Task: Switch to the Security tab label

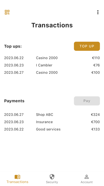Action: click(52, 182)
